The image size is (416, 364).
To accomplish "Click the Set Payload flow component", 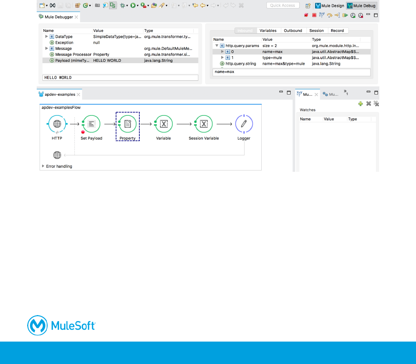I will (91, 128).
